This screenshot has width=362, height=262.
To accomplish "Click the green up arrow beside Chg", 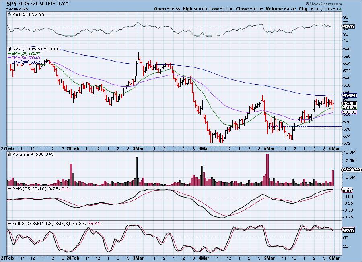I will [x=341, y=9].
